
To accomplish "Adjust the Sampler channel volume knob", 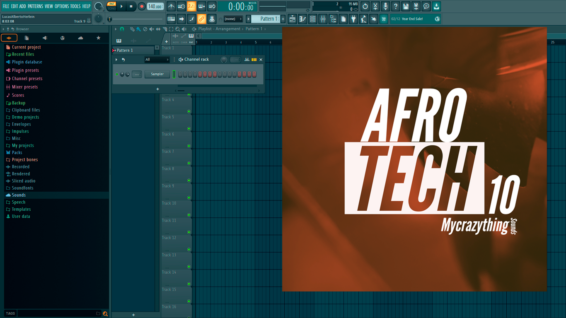I will (127, 75).
